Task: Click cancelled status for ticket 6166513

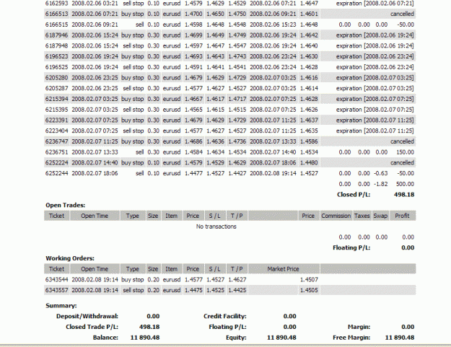Action: tap(402, 14)
